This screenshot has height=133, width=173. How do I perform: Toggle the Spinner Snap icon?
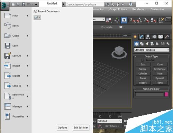(153, 20)
